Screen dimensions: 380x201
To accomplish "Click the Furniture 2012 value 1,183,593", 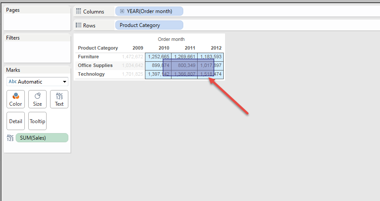I will pyautogui.click(x=211, y=57).
